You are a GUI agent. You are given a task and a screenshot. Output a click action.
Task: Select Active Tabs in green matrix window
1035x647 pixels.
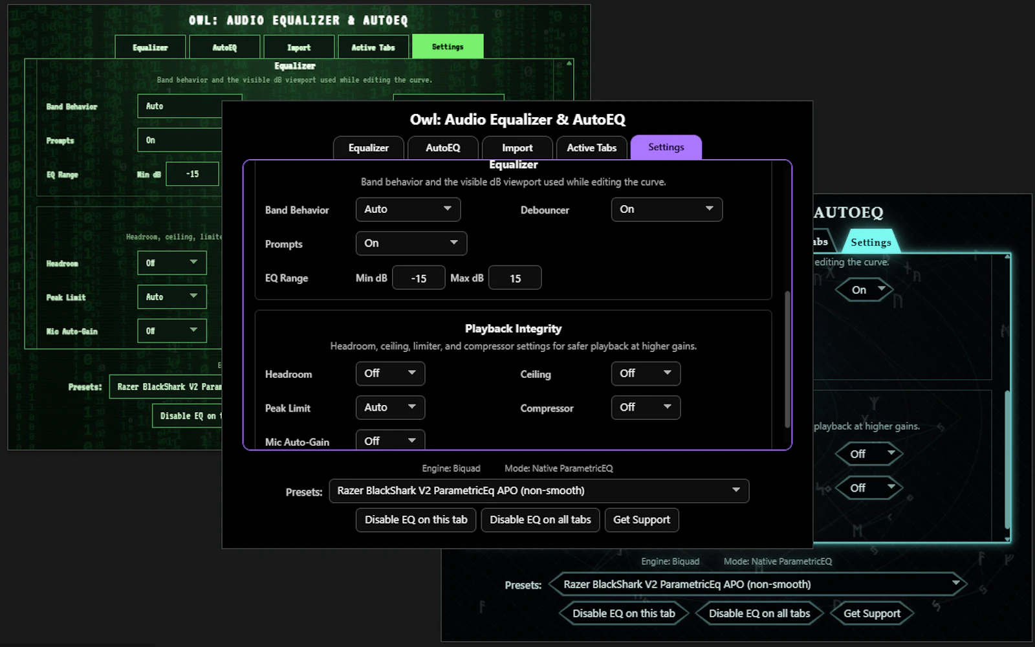coord(373,47)
